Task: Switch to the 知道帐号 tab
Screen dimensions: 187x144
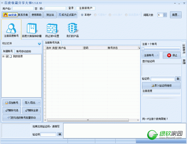Action: tap(8, 51)
